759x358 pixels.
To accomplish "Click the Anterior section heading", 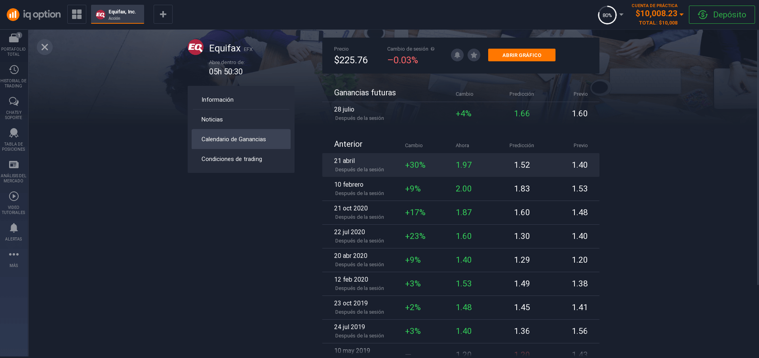I will pos(348,144).
